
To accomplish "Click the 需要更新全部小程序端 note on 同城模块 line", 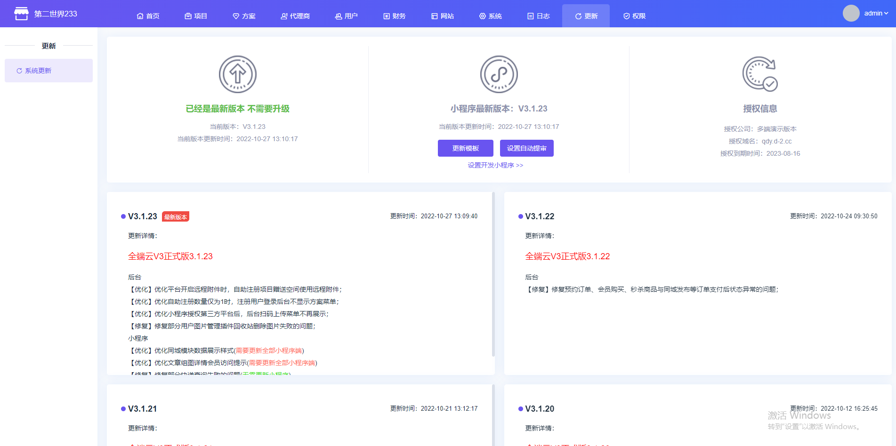I will coord(269,350).
